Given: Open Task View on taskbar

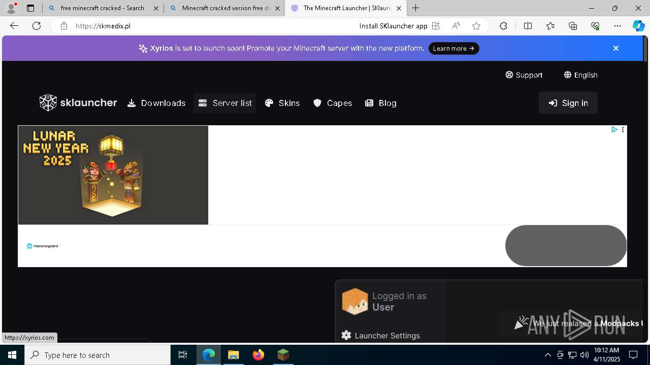Looking at the screenshot, I should pos(183,355).
